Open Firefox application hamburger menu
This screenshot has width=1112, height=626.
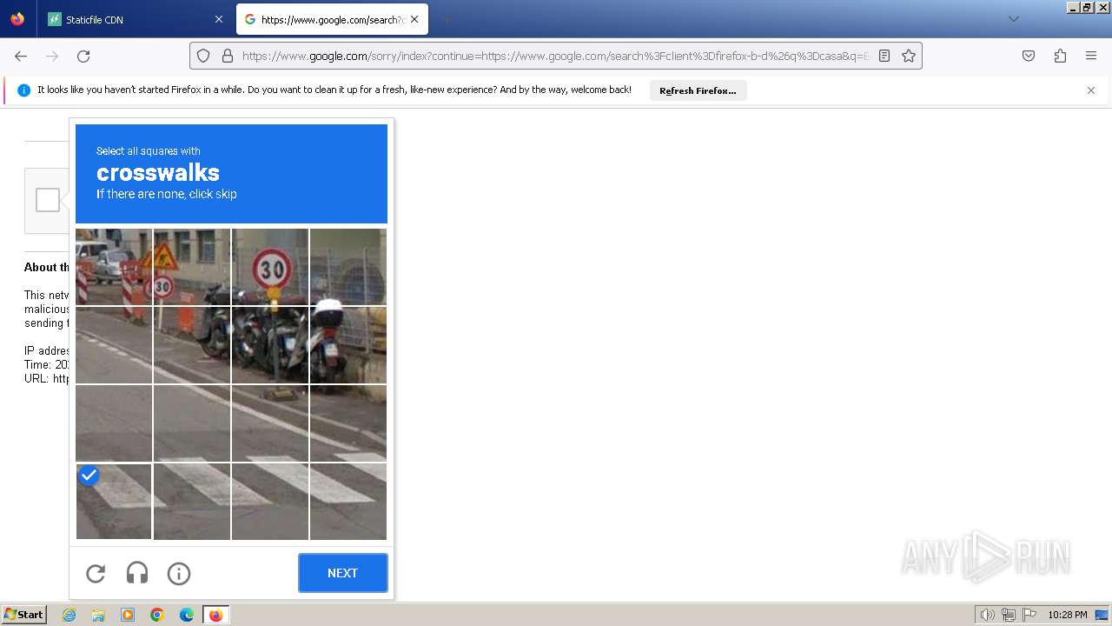click(1091, 56)
